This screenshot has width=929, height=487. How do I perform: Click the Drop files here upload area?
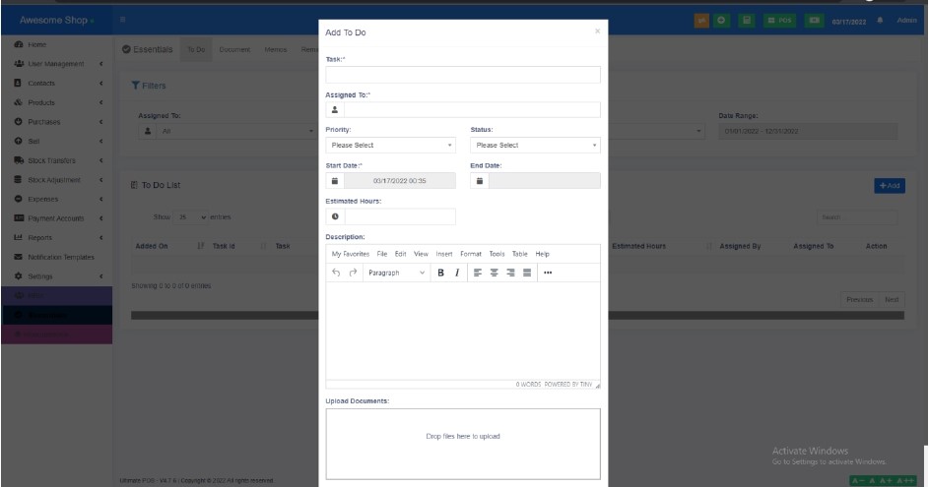pyautogui.click(x=462, y=436)
